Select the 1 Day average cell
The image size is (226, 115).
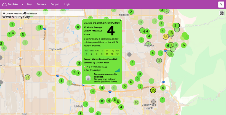tap(112, 54)
